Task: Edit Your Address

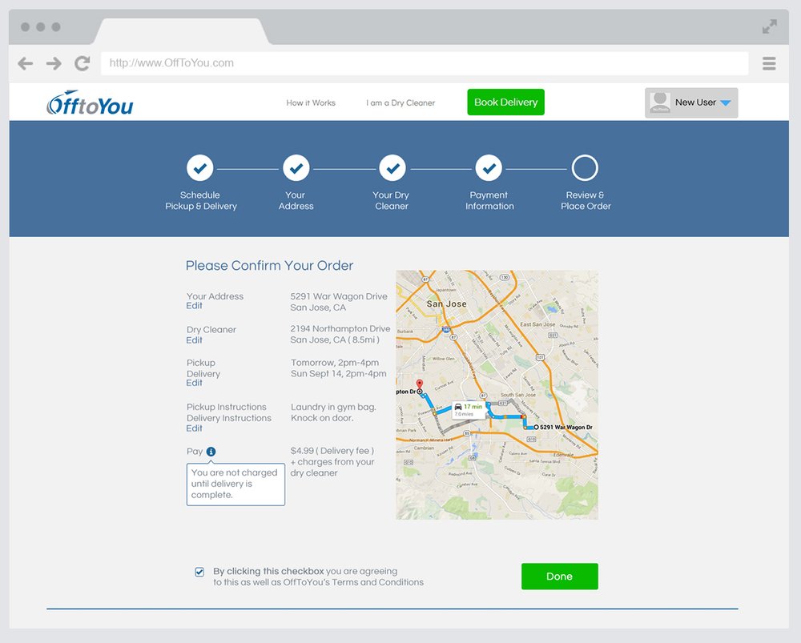Action: (194, 306)
